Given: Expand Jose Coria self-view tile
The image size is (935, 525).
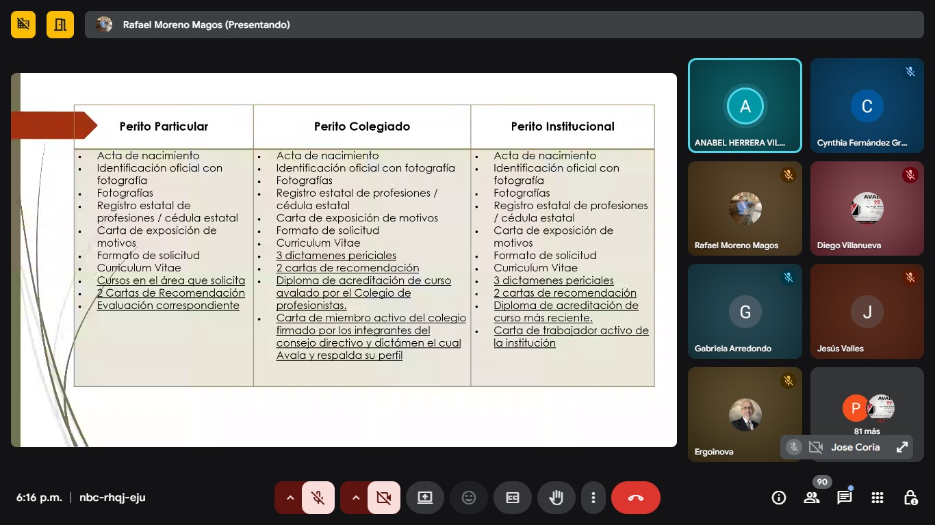Looking at the screenshot, I should coord(902,447).
